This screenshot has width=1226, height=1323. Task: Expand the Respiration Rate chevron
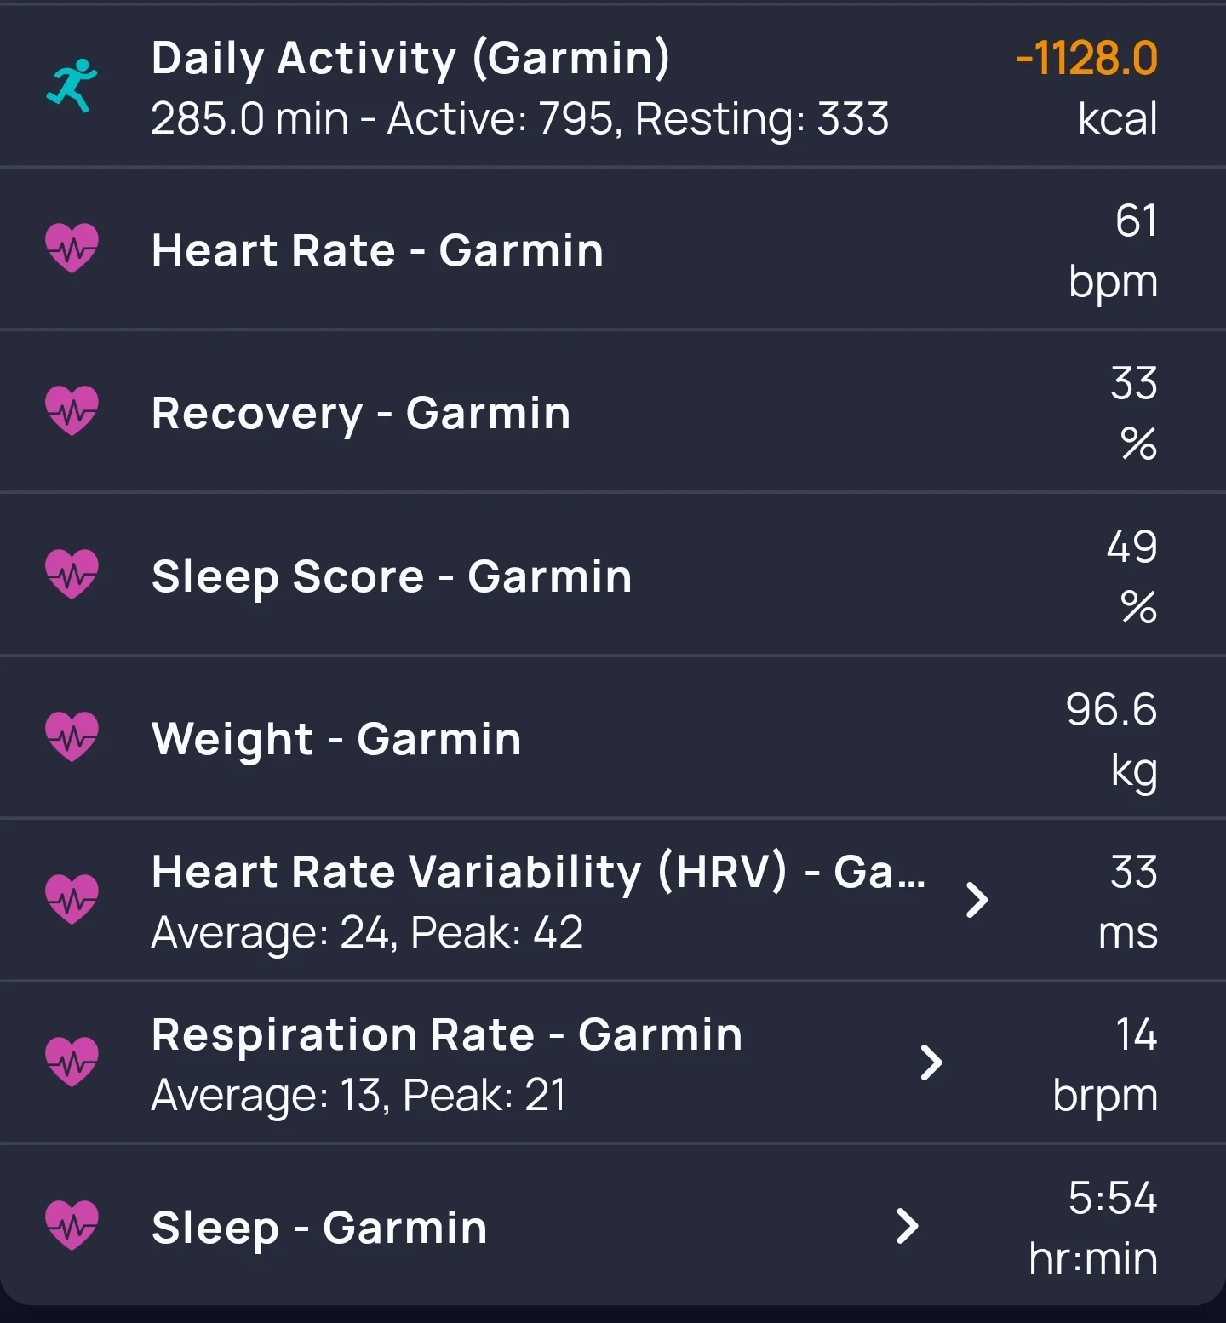(x=932, y=1062)
